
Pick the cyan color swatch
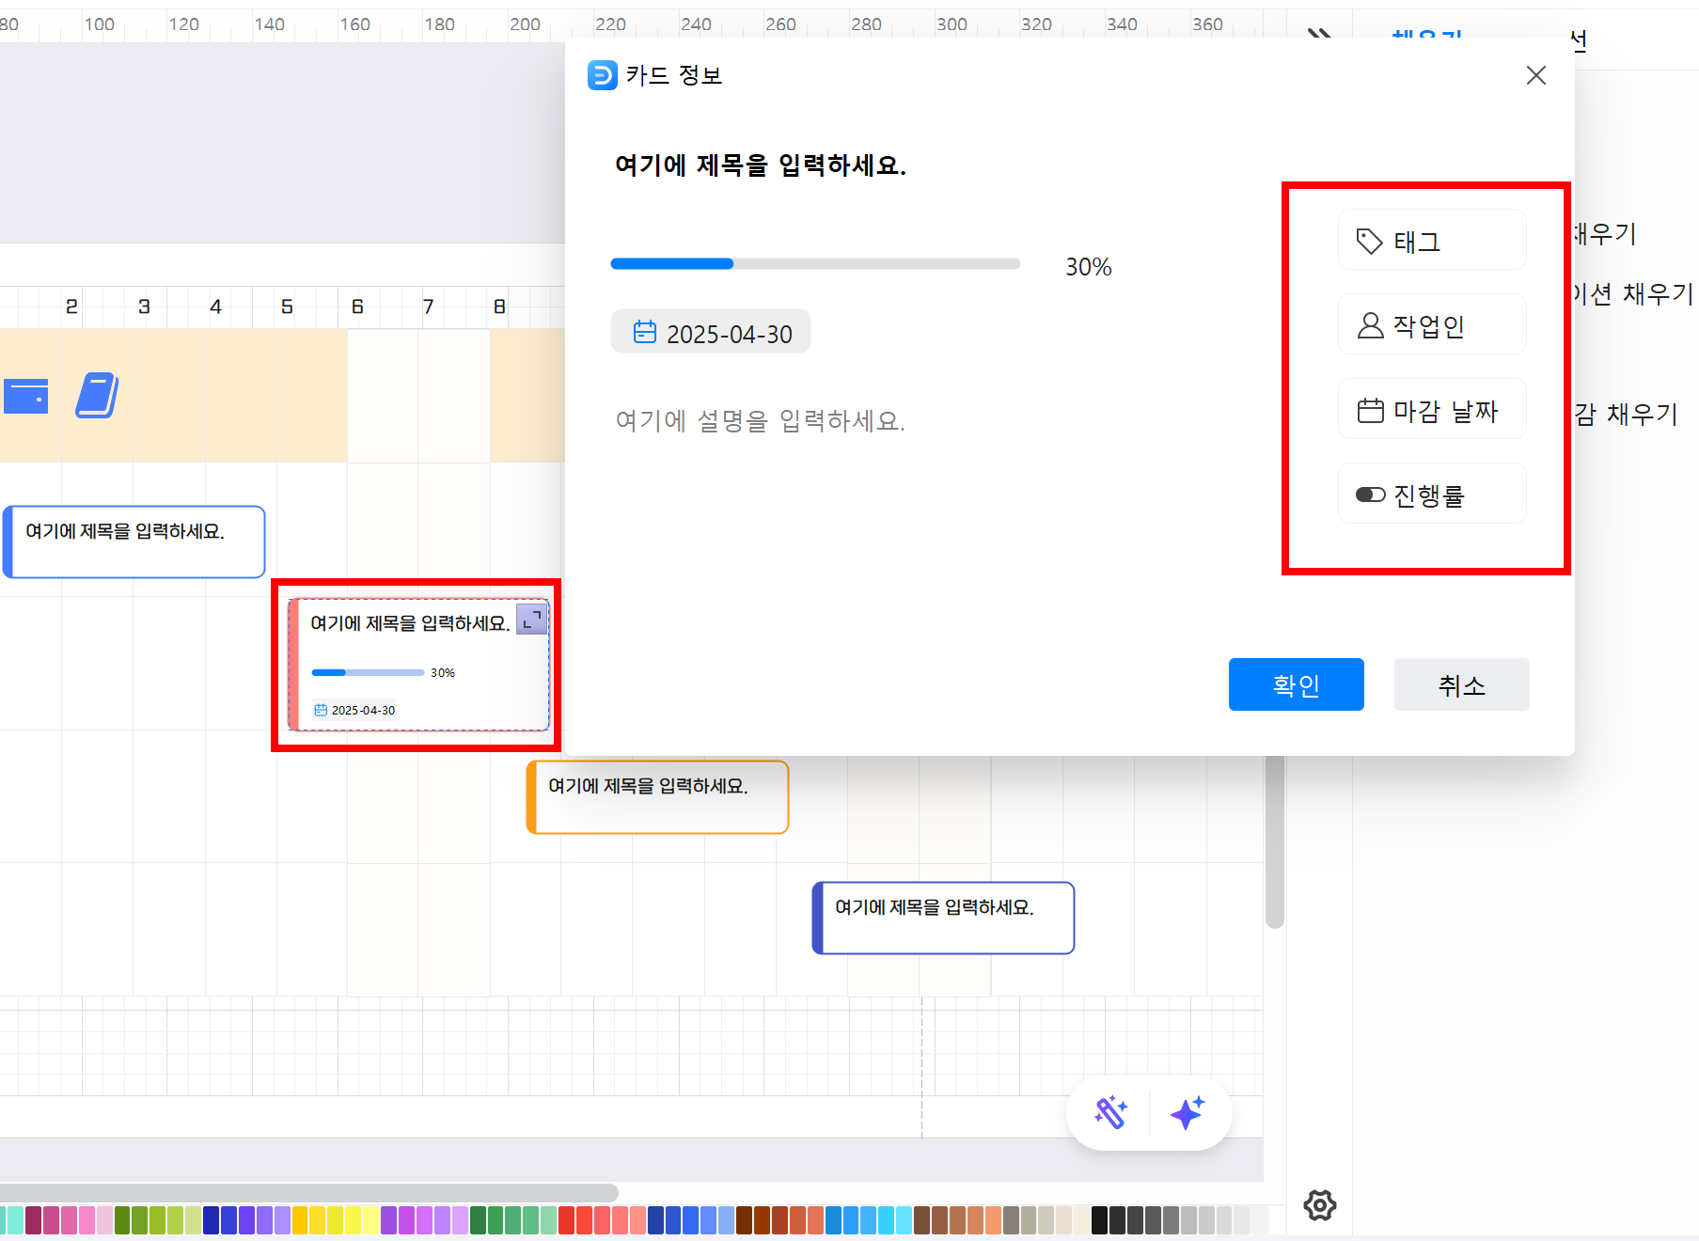(887, 1220)
